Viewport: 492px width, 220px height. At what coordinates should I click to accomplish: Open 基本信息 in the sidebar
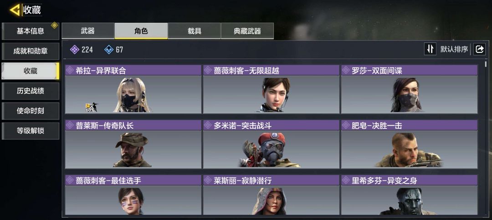pyautogui.click(x=31, y=31)
